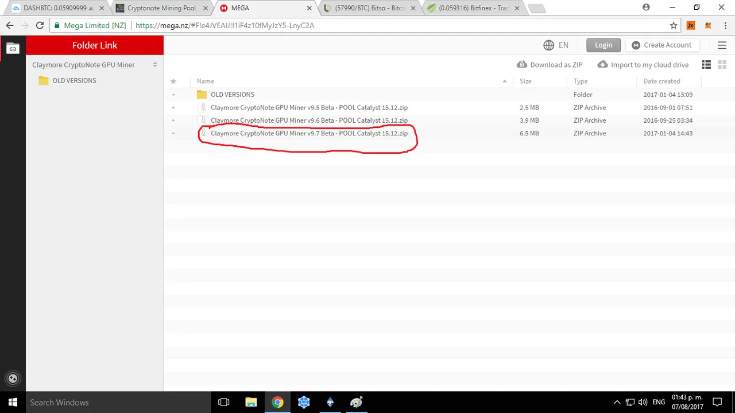Viewport: 735px width, 413px height.
Task: Open the Action Center notifications icon
Action: 717,402
